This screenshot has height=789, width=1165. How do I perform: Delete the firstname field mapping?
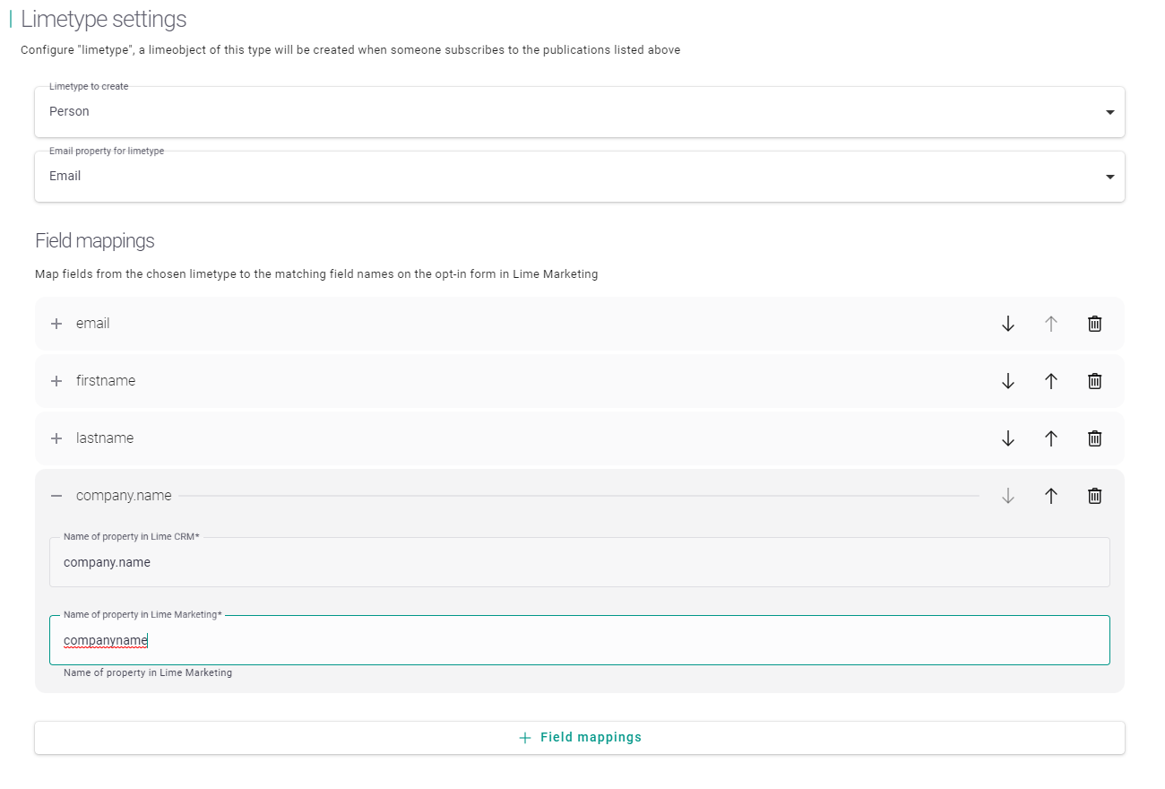pyautogui.click(x=1094, y=380)
